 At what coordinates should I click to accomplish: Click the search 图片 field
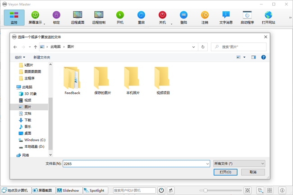click(x=238, y=47)
